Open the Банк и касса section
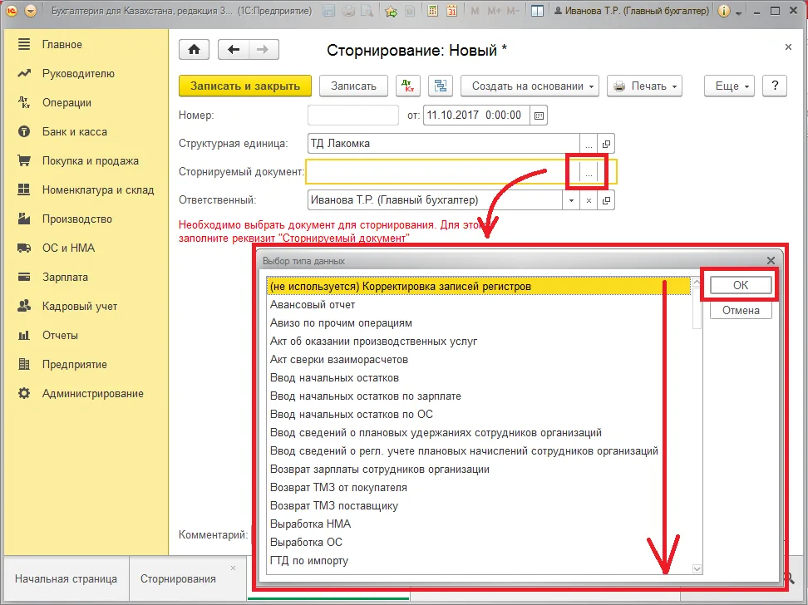The height and width of the screenshot is (605, 808). [x=75, y=131]
